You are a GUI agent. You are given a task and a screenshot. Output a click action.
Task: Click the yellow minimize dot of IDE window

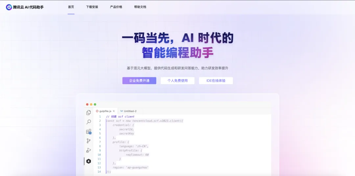(91, 104)
